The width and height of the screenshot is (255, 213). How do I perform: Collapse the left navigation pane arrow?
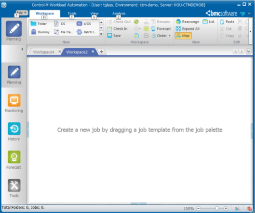tap(22, 49)
